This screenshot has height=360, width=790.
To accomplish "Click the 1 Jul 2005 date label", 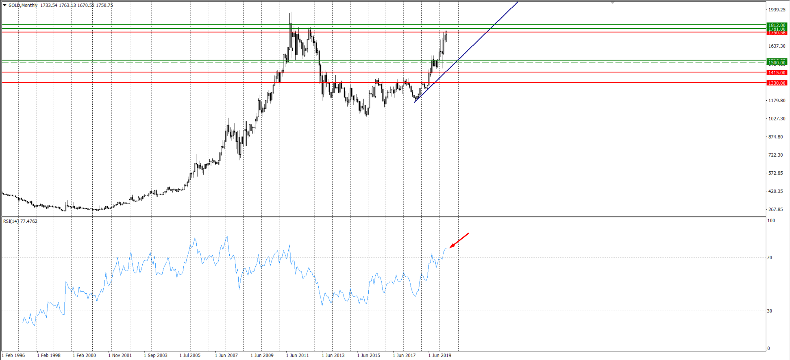I will pos(190,355).
